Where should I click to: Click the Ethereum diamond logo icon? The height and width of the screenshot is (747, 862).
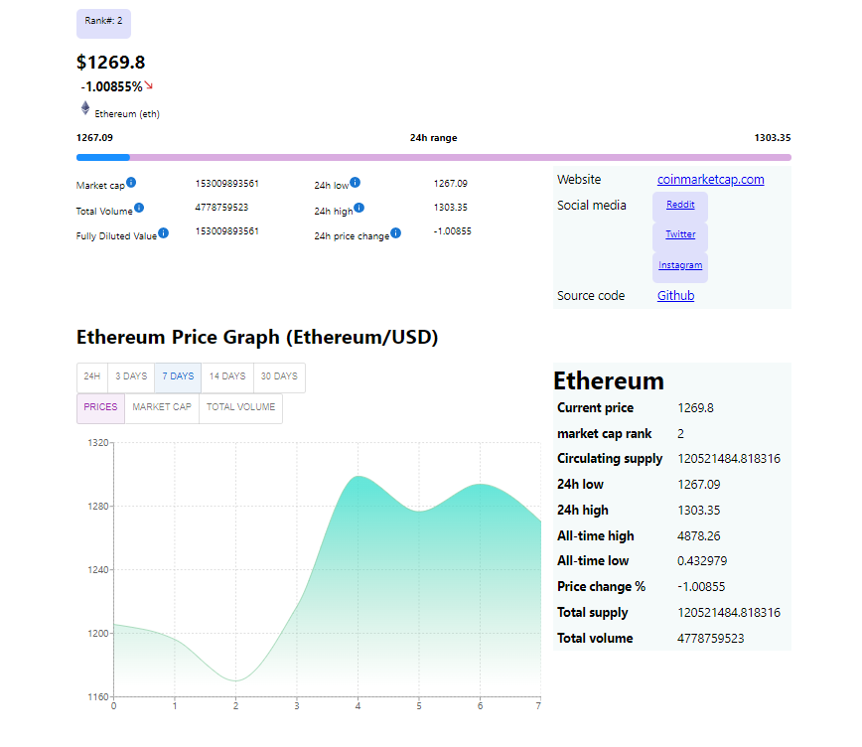[x=85, y=108]
